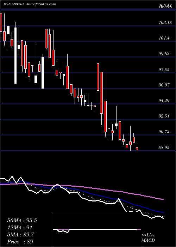The image size is (176, 247).
Task: Click the 50MA : 95.5 readout
Action: (22, 221)
